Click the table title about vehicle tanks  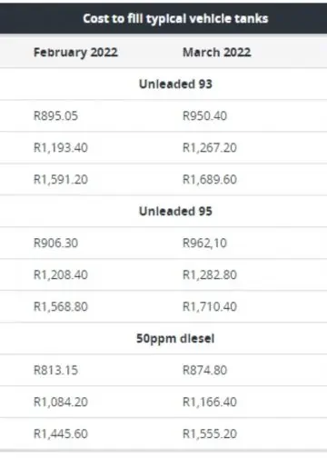(x=175, y=19)
